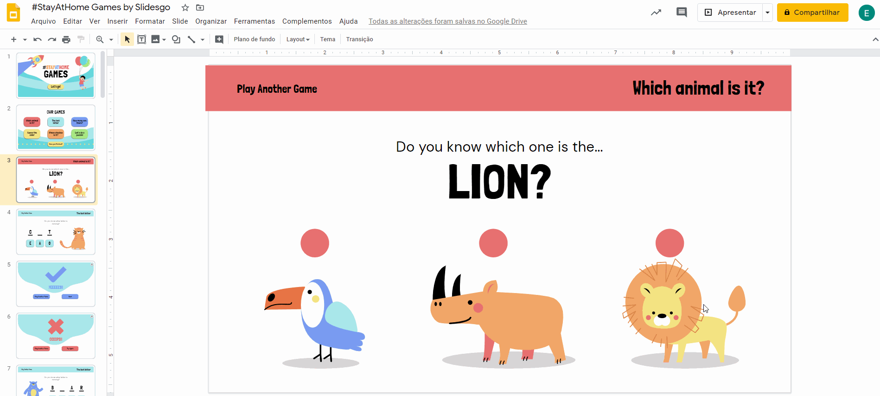The image size is (880, 396).
Task: Open the Complementos menu
Action: (307, 21)
